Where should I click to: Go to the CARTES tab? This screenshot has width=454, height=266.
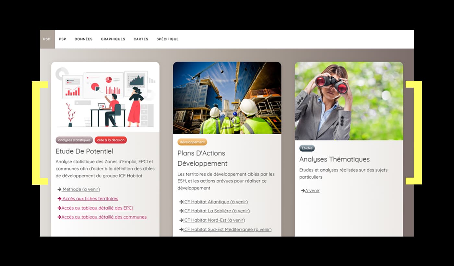coord(141,39)
